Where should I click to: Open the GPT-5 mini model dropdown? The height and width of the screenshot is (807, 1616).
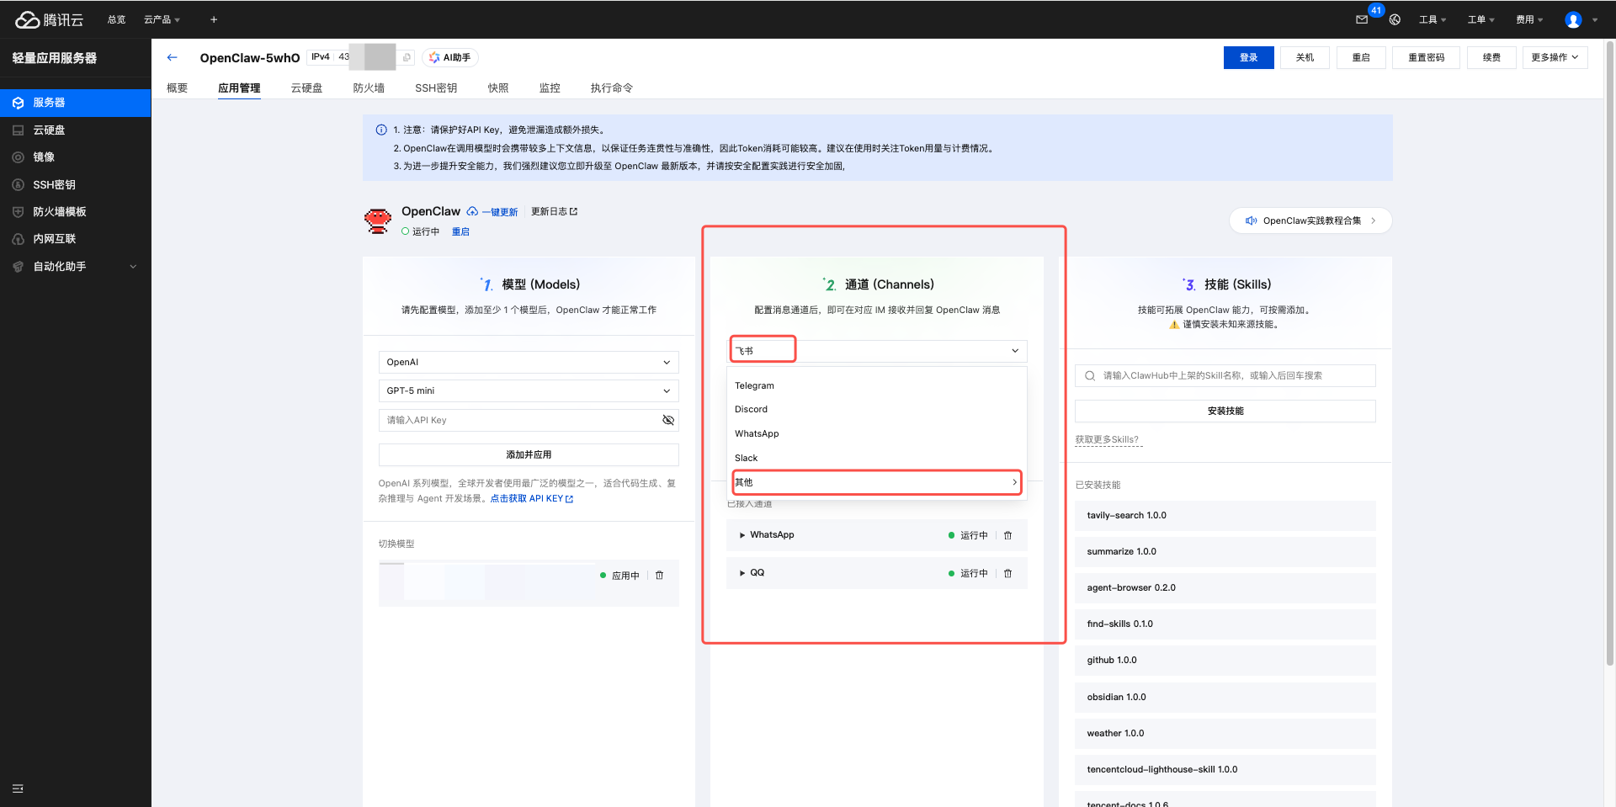click(528, 390)
